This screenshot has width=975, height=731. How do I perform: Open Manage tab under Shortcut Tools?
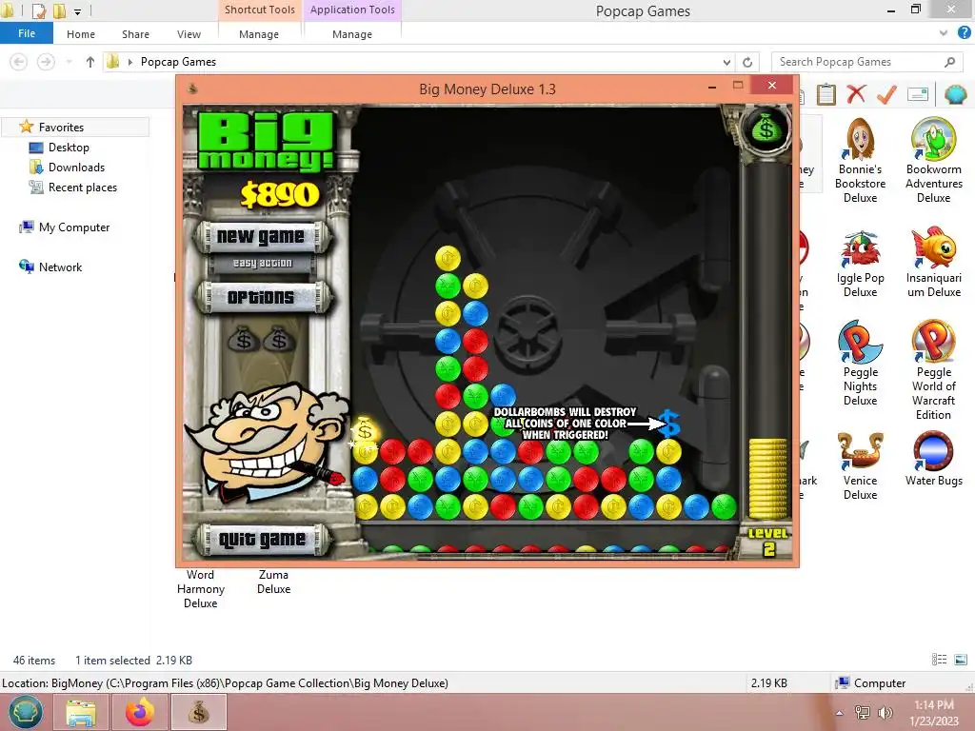click(x=259, y=34)
